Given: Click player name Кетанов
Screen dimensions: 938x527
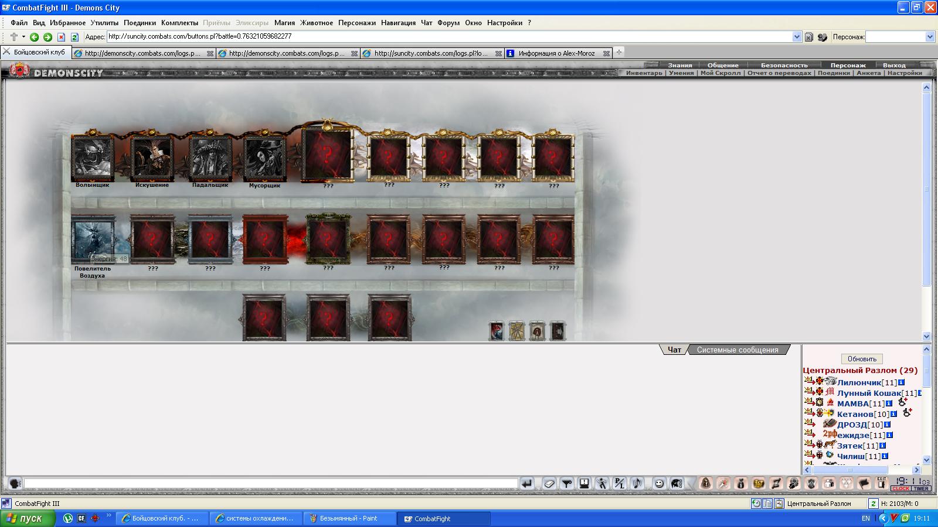Looking at the screenshot, I should (855, 414).
